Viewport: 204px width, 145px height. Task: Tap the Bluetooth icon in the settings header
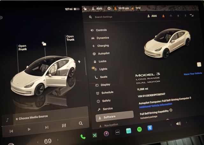186,16
